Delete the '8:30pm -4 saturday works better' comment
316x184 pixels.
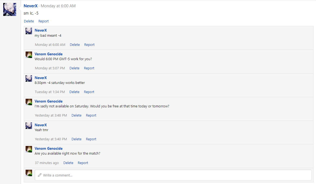click(74, 92)
